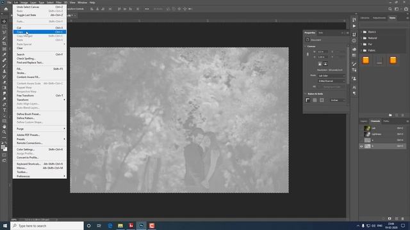Expand the Fabric styles folder

(x=361, y=50)
